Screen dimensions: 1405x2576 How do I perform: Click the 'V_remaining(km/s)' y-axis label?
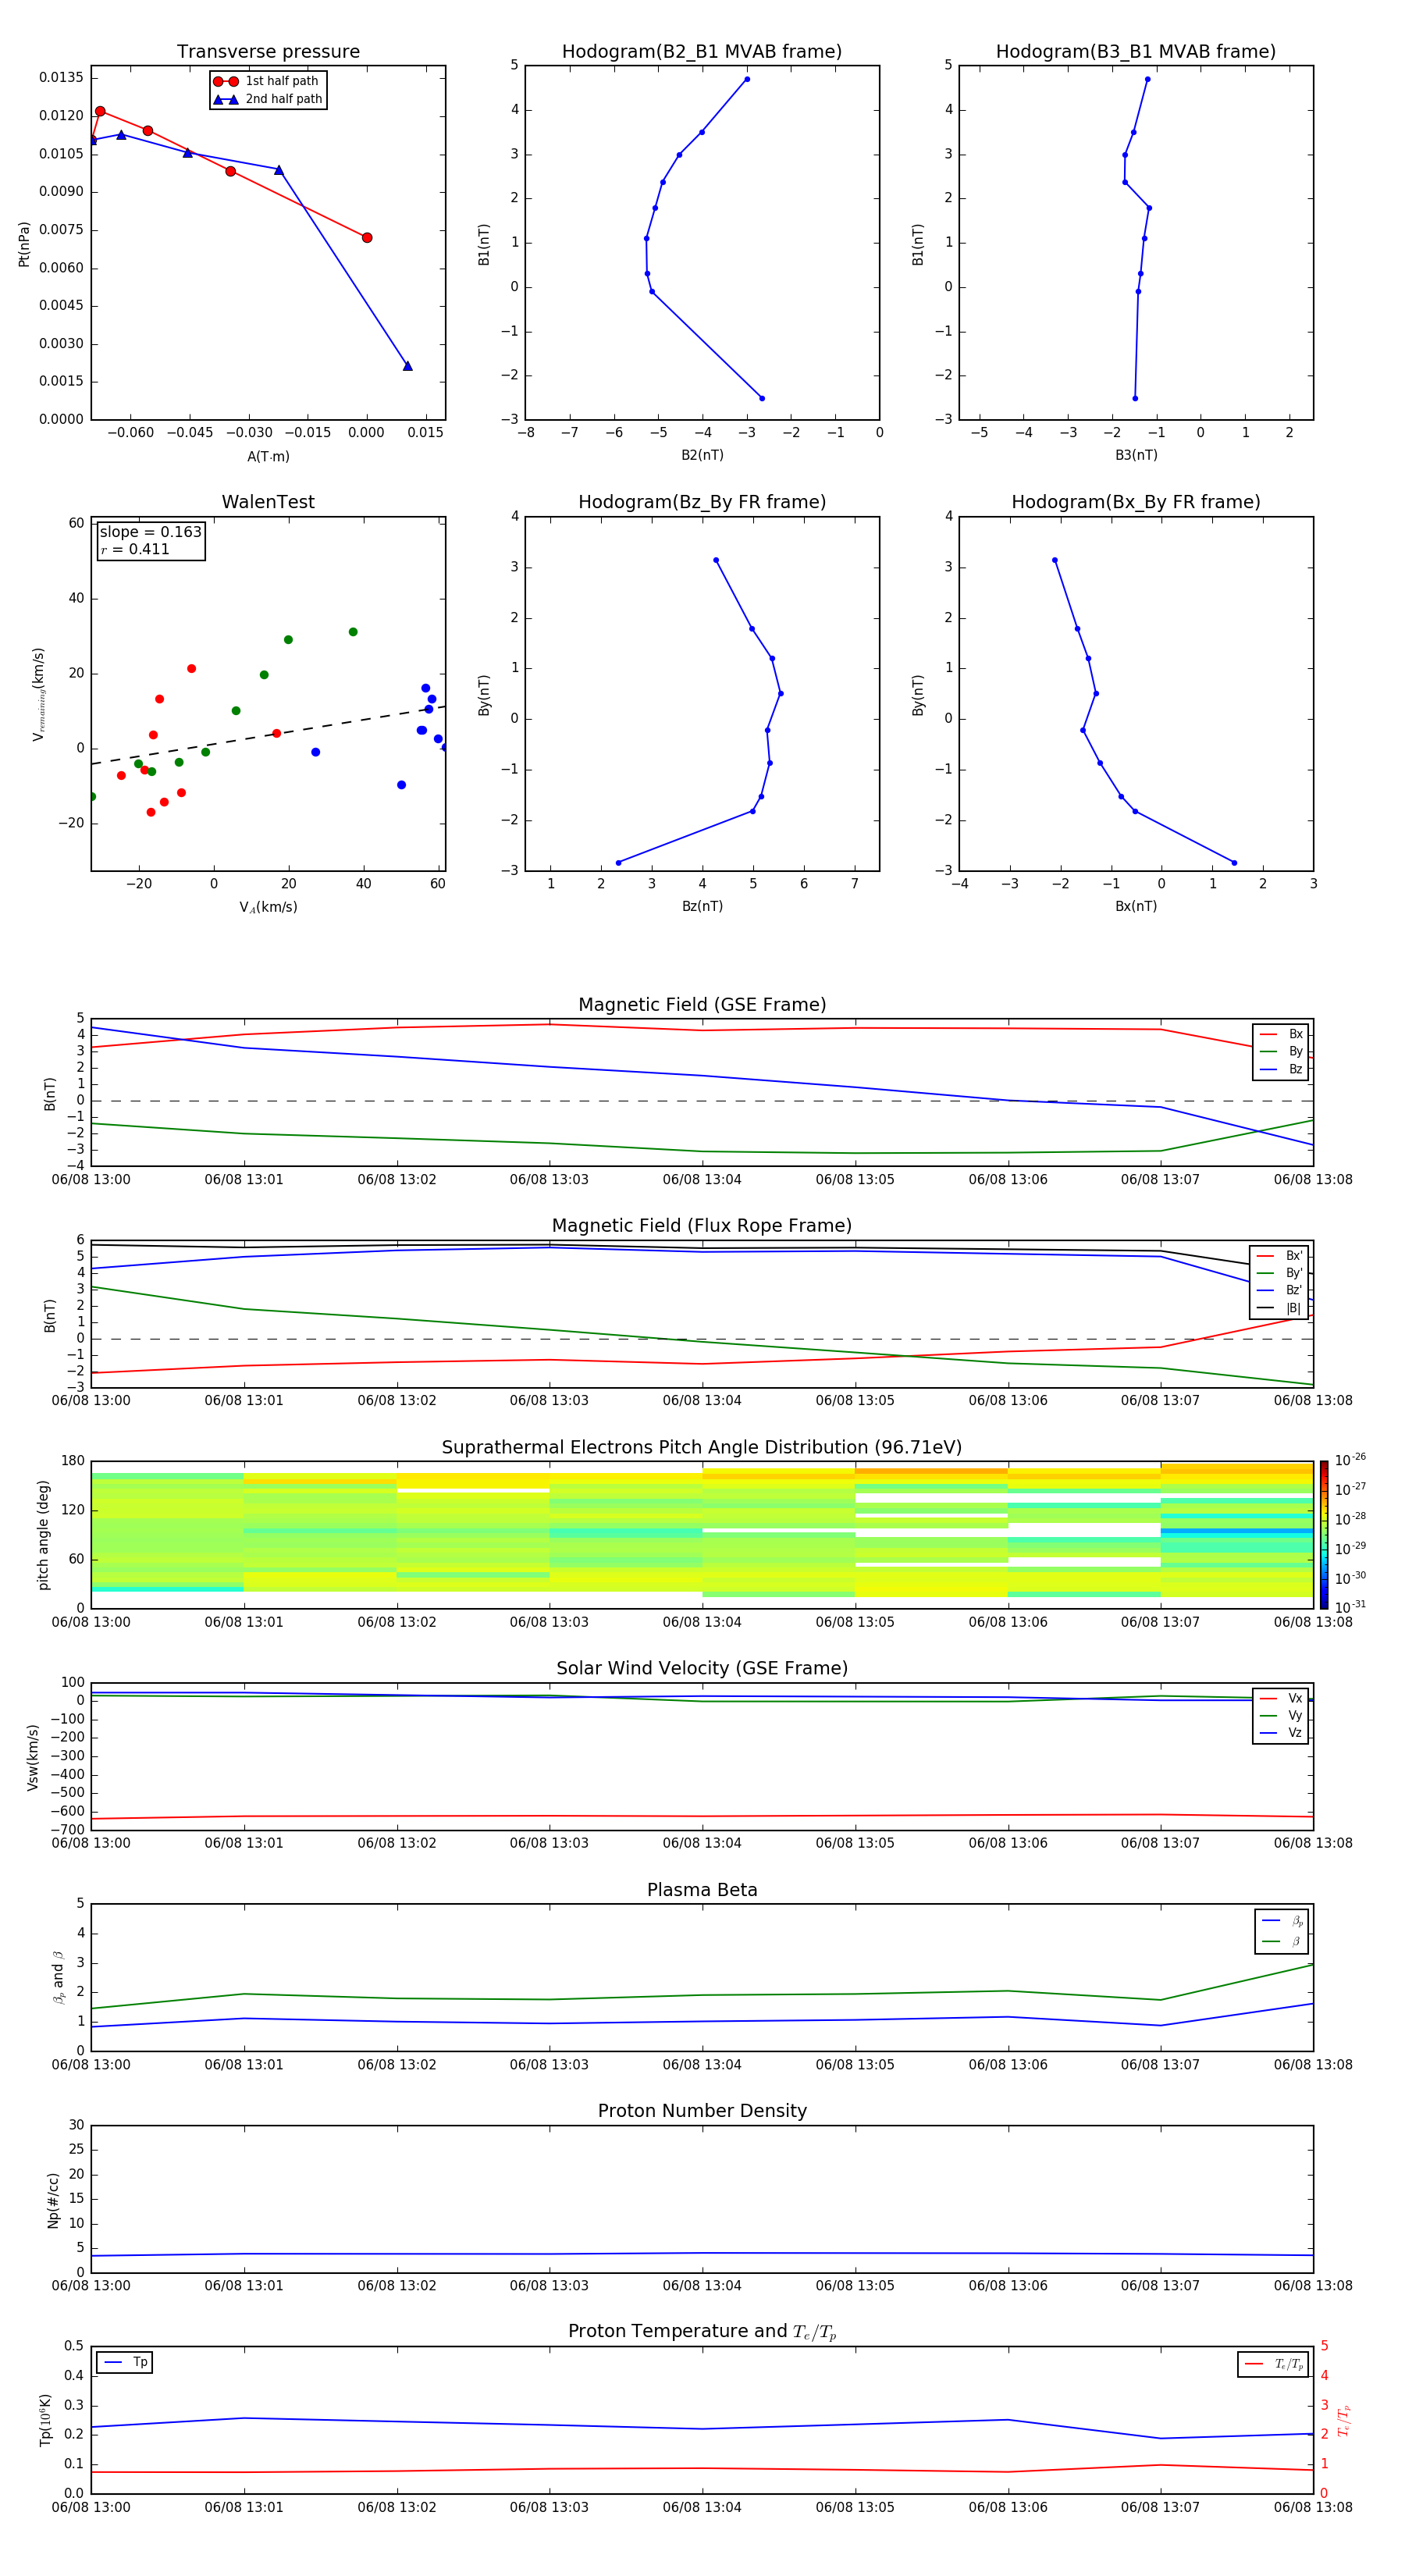(x=38, y=694)
